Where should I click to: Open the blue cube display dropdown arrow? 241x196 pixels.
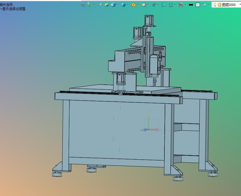pos(117,5)
